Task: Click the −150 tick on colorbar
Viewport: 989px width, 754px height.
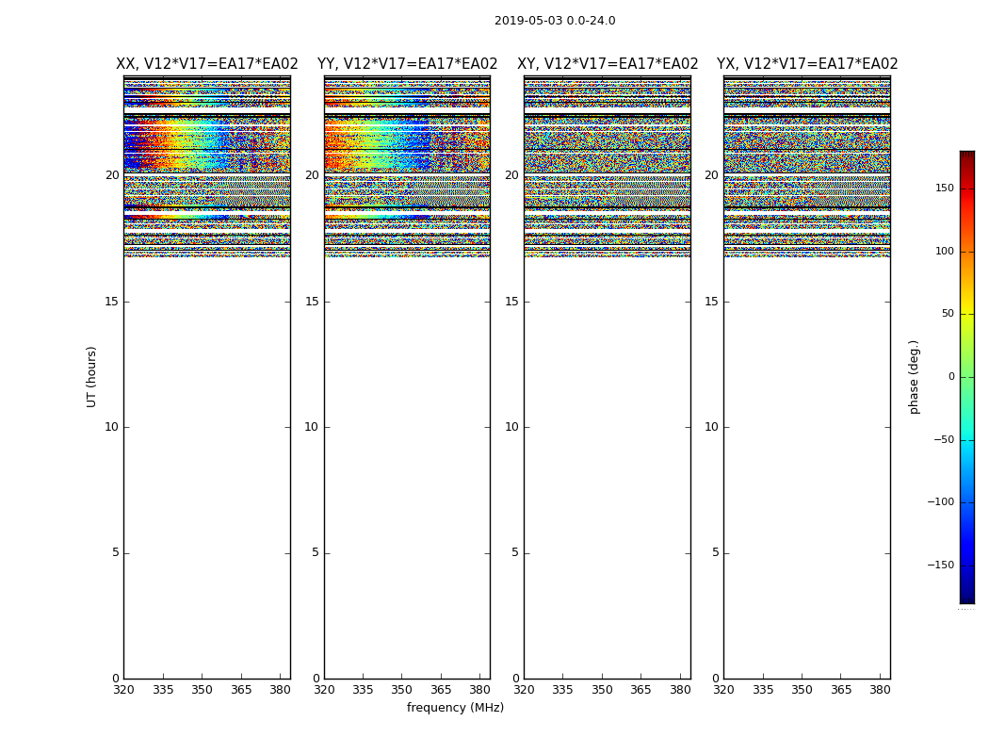Action: (x=940, y=565)
